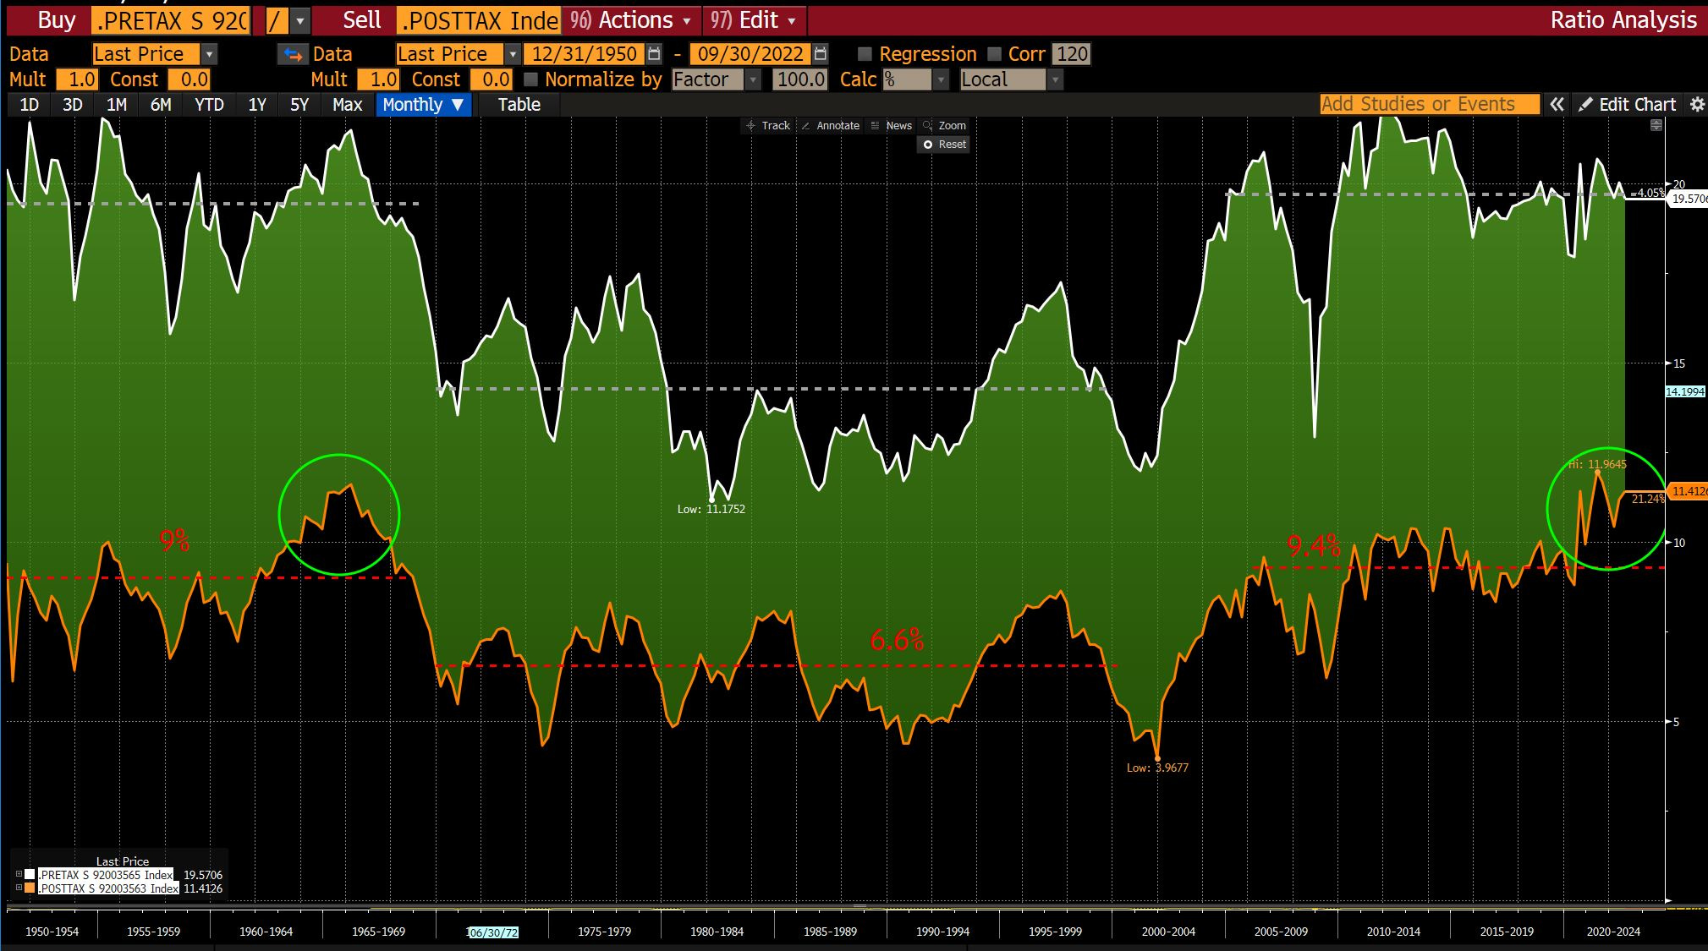Click the Add Studies or Events field
This screenshot has width=1708, height=951.
tap(1430, 104)
